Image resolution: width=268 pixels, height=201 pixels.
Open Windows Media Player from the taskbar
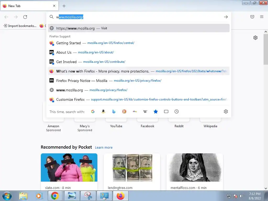39,196
